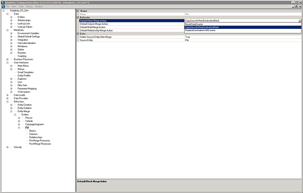303x193 pixels.
Task: Collapse the Pet merge entity node
Action: 19,128
